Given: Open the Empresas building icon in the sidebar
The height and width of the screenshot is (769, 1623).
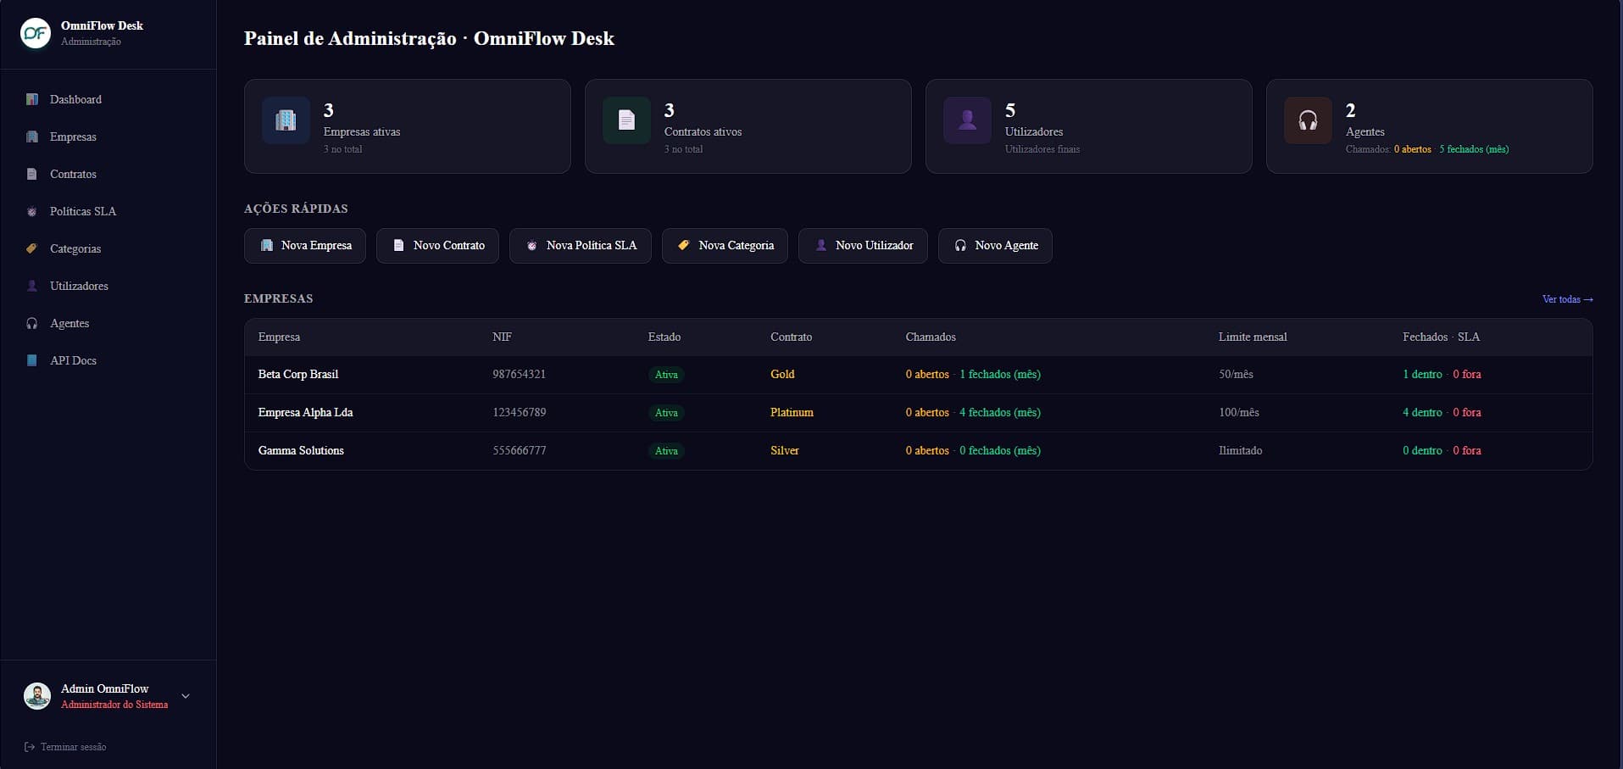Looking at the screenshot, I should pyautogui.click(x=32, y=137).
